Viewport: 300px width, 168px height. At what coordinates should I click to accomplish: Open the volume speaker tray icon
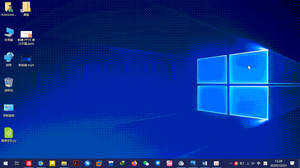[253, 163]
